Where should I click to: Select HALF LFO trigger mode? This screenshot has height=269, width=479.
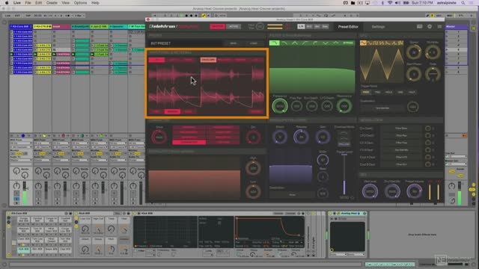point(412,92)
